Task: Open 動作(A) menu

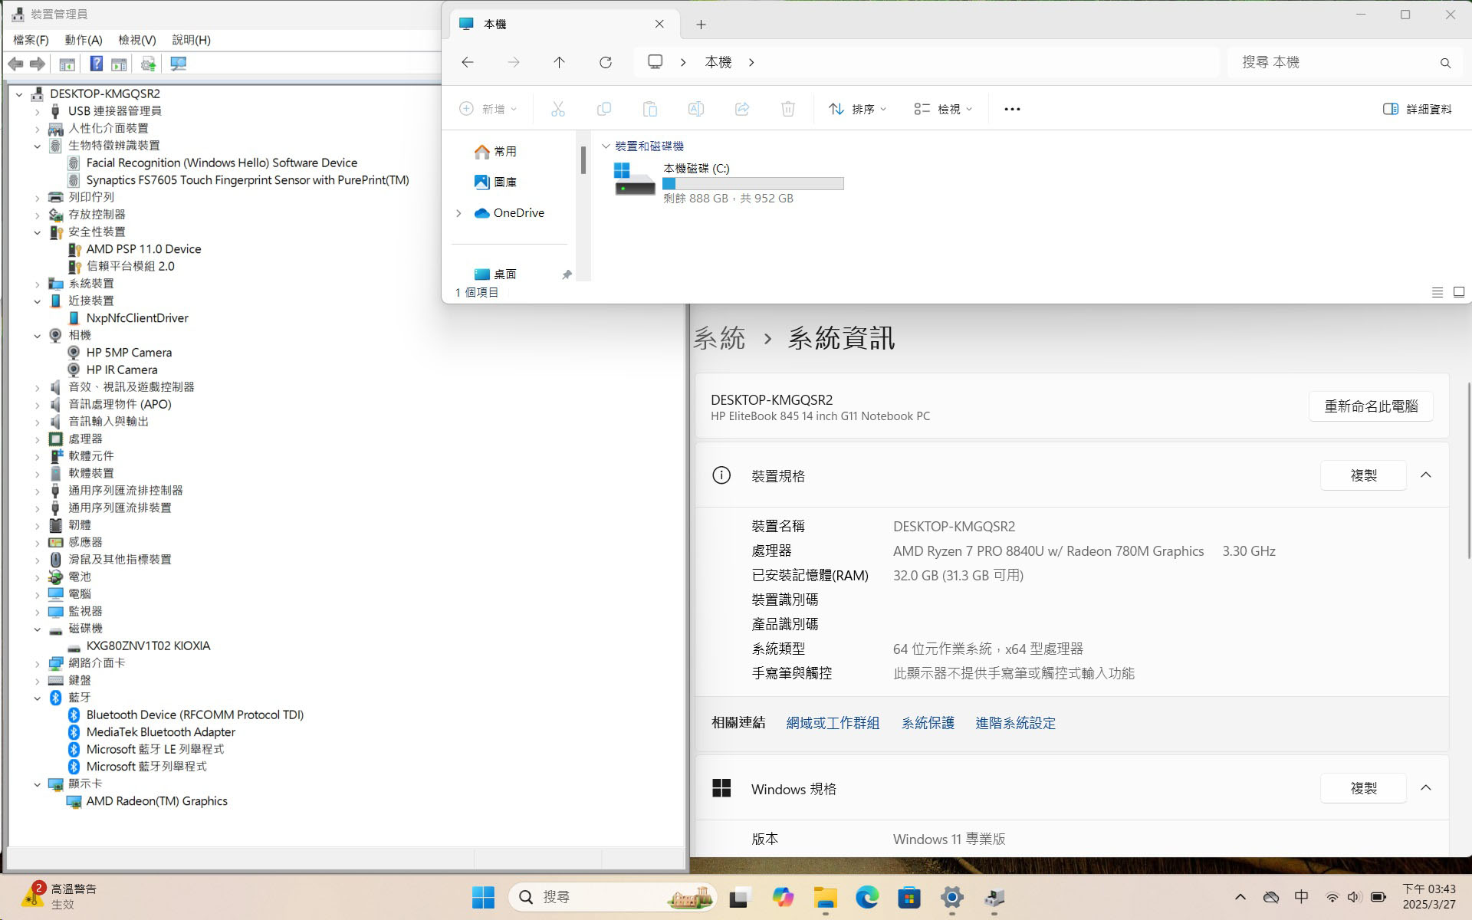Action: coord(84,40)
